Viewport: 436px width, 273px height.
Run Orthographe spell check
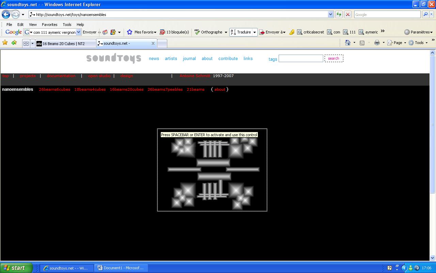(208, 32)
